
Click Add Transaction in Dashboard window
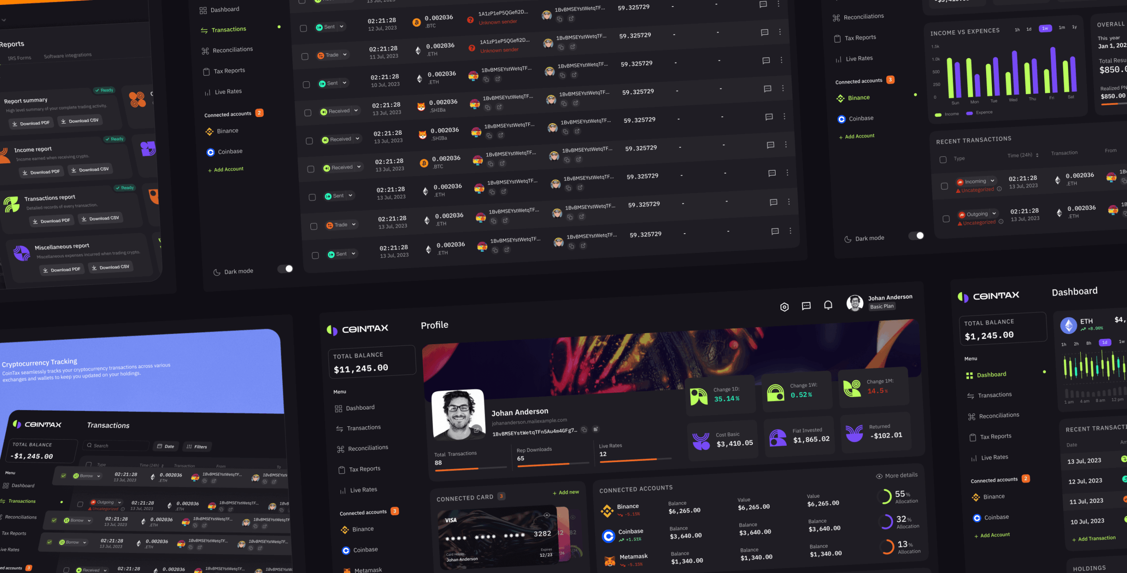[x=1094, y=539]
